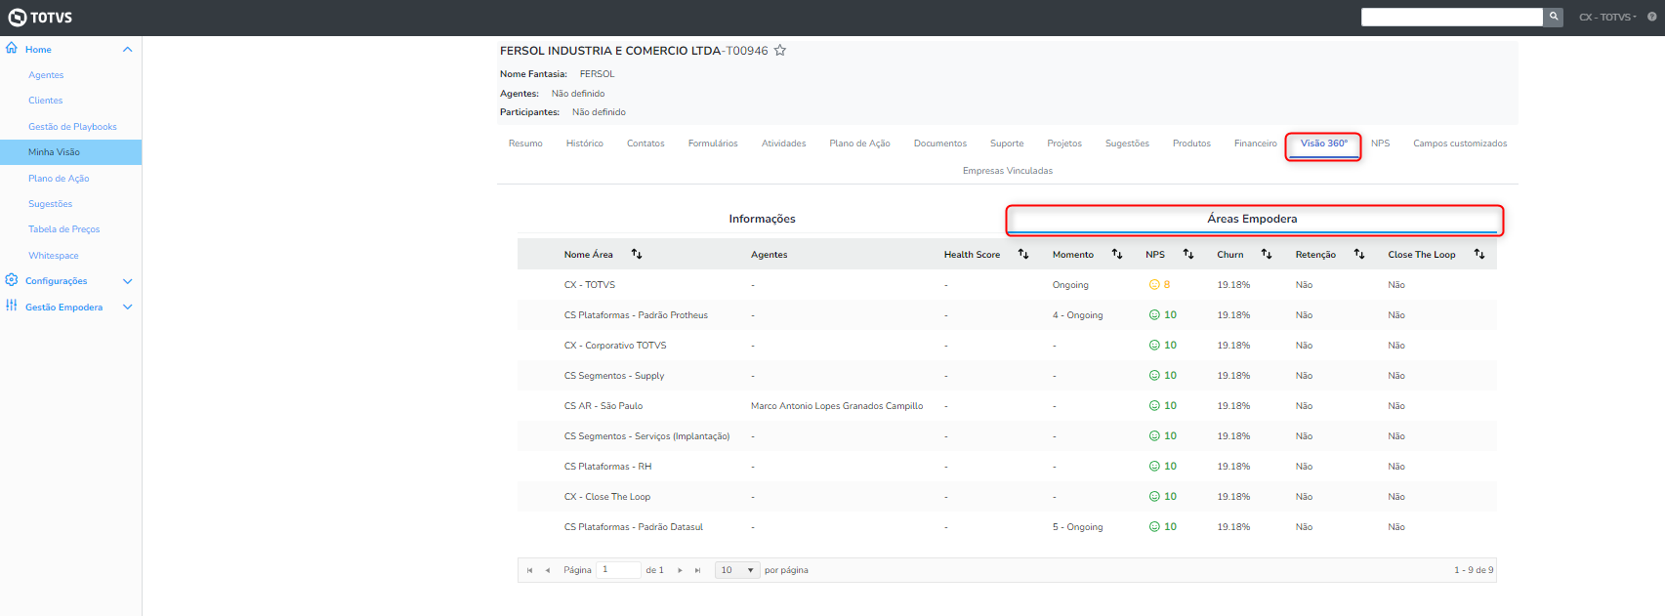Viewport: 1665px width, 616px height.
Task: Click NPS smiley for CX - Corporativo TOTVS row
Action: 1154,346
